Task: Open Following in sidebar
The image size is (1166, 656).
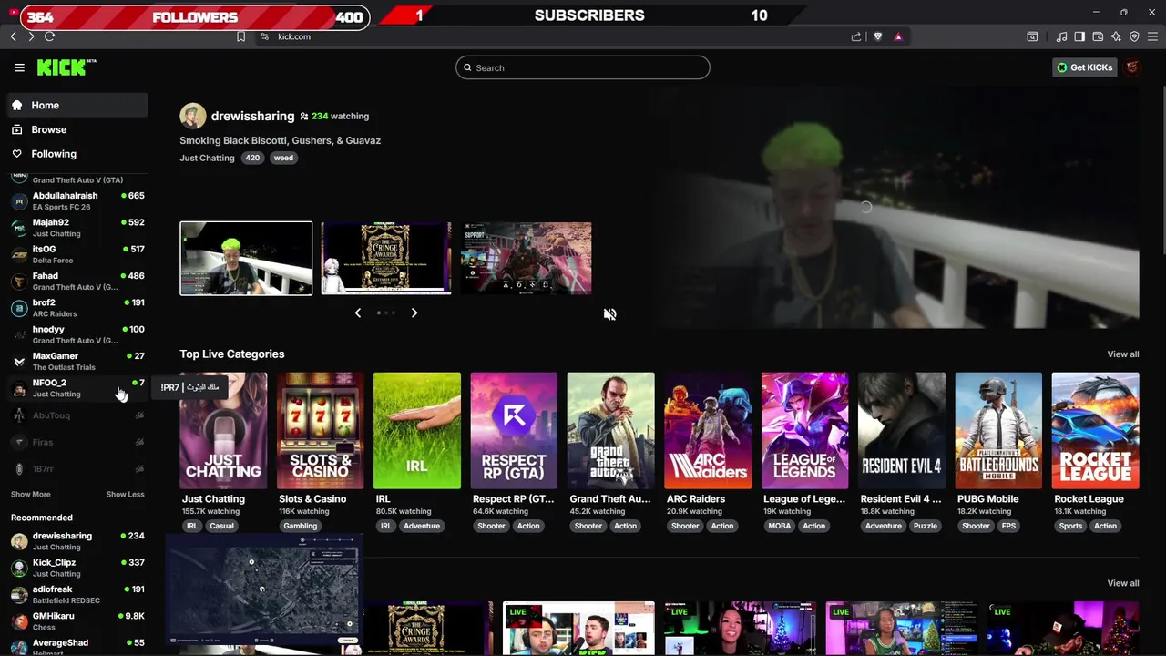Action: click(77, 154)
